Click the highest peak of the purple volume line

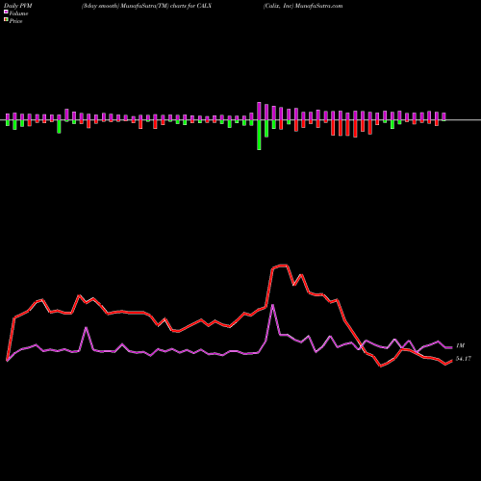coord(272,305)
